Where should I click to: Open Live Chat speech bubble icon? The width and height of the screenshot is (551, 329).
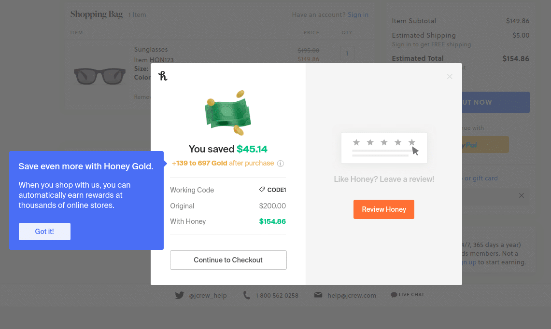pyautogui.click(x=394, y=295)
